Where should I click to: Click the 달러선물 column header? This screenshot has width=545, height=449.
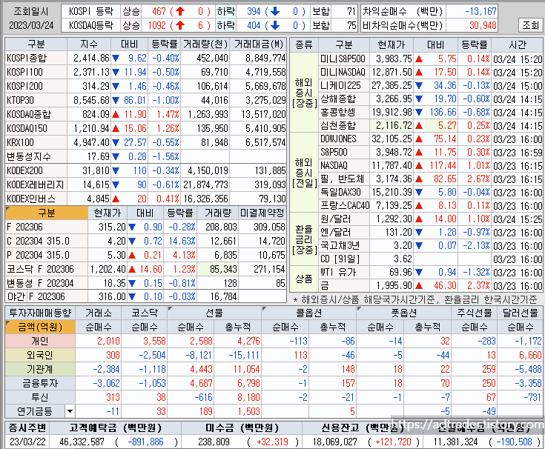[x=521, y=313]
